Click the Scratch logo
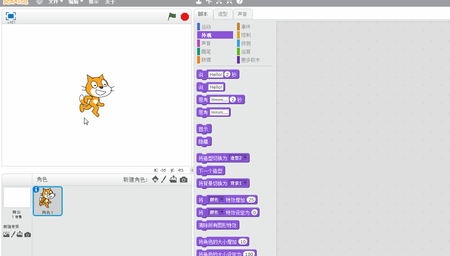 (x=16, y=2)
